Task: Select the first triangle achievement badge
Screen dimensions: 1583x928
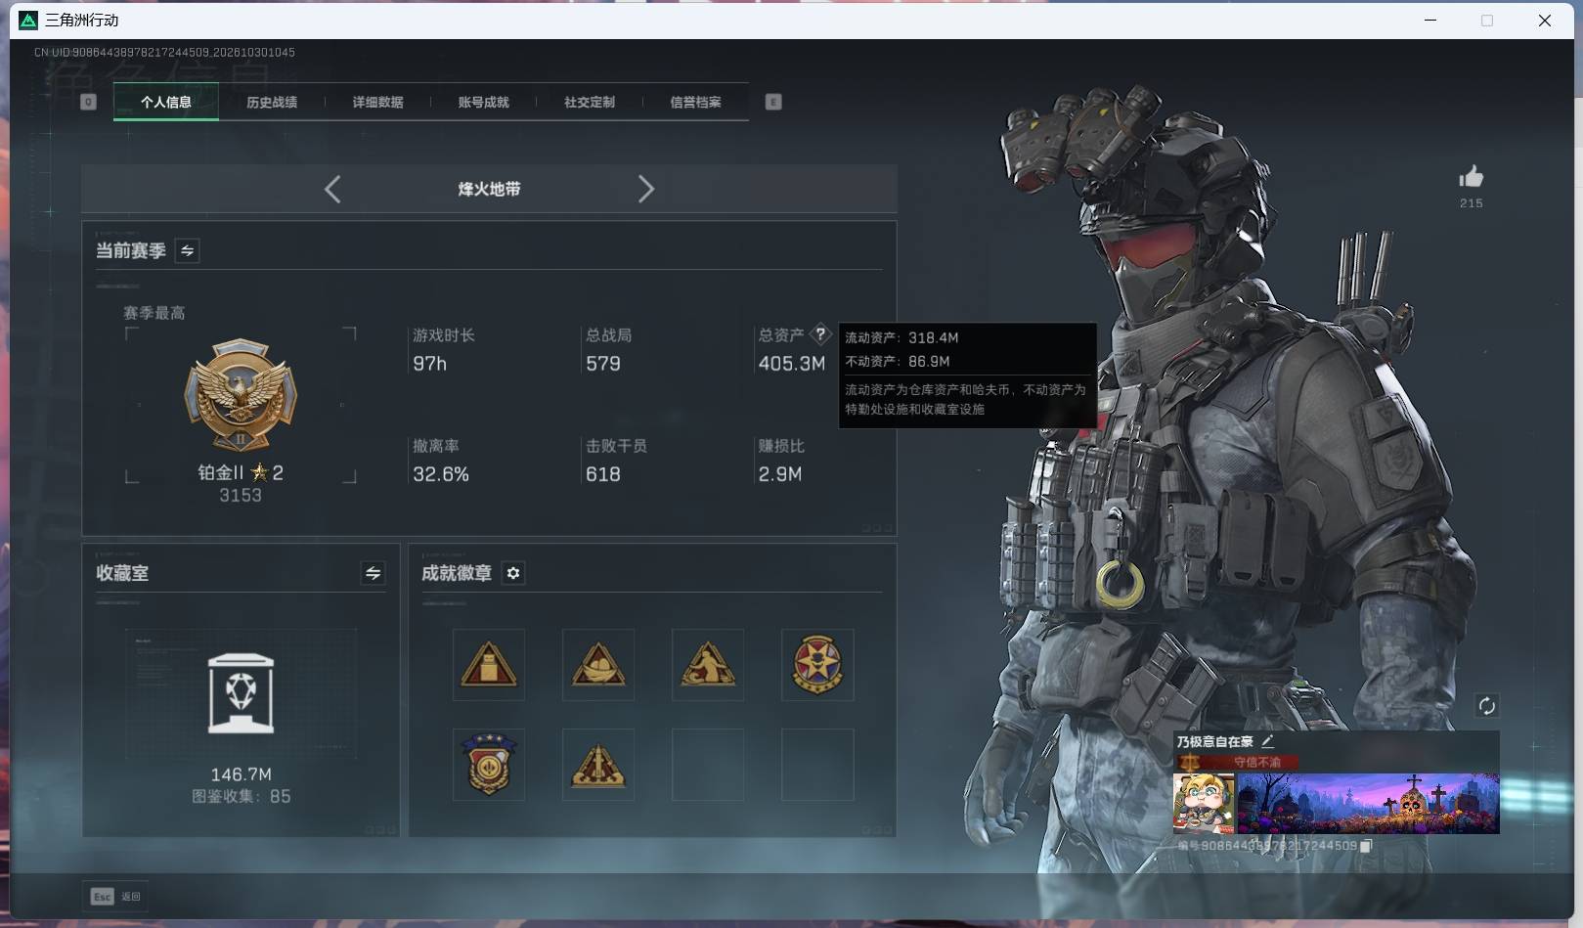Action: point(489,665)
